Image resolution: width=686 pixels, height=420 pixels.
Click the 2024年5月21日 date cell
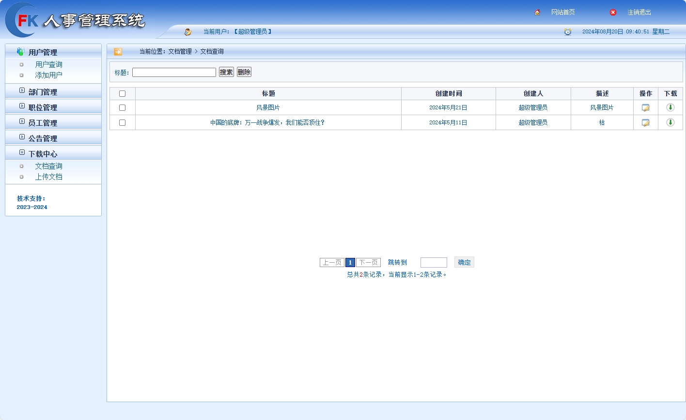click(448, 107)
